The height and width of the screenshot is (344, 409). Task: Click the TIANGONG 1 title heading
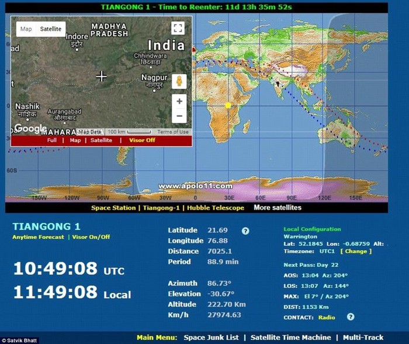46,227
